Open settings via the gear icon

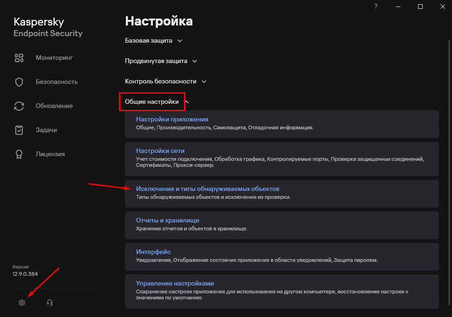(x=21, y=303)
